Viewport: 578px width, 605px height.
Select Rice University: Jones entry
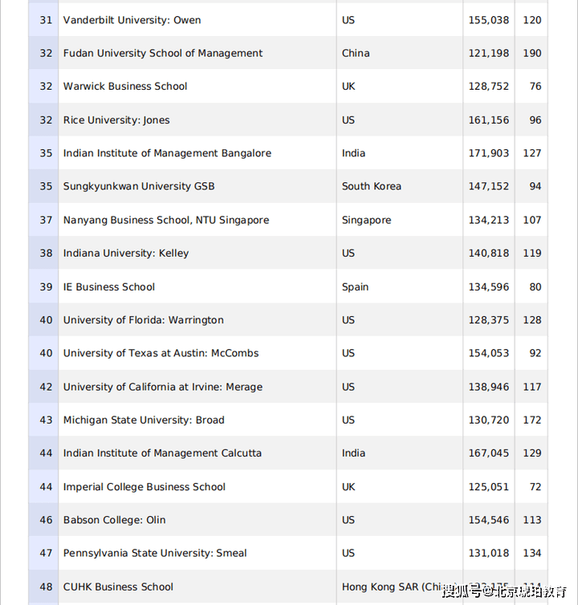pos(116,120)
